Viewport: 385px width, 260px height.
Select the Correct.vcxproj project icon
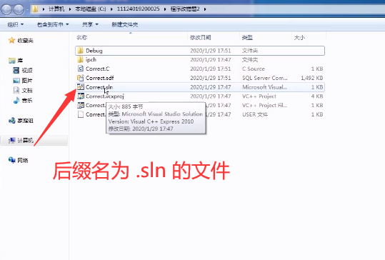coord(80,96)
